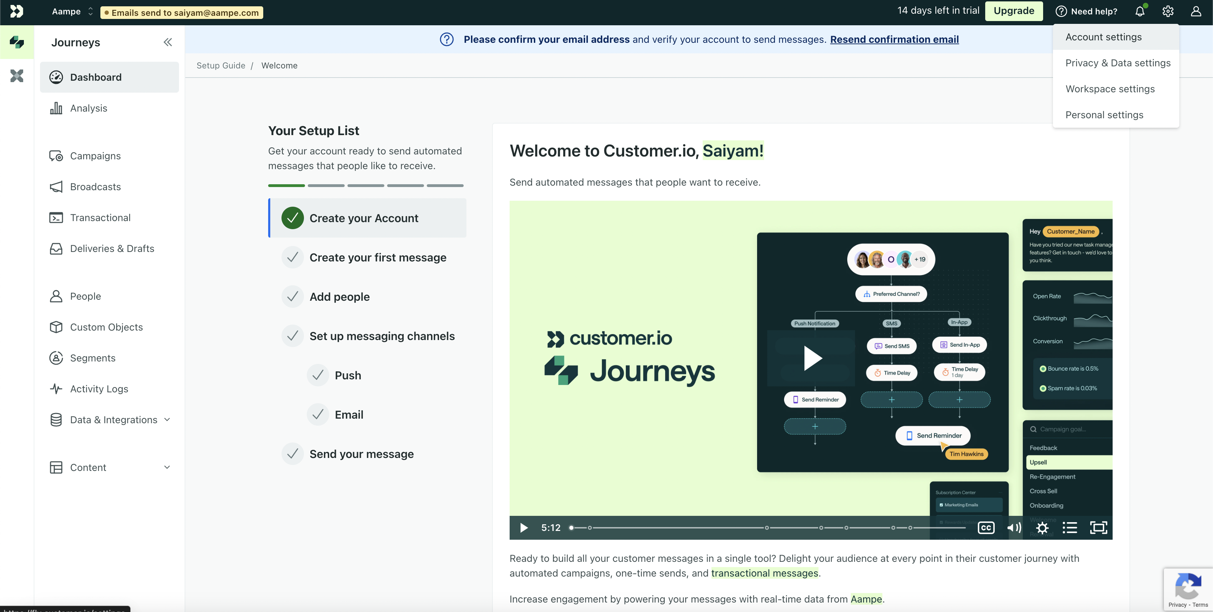Click Resend confirmation email link

pos(894,40)
